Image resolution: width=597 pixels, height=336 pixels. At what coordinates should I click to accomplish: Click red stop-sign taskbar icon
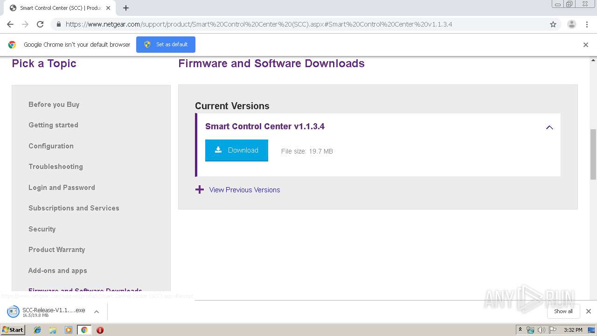point(100,330)
